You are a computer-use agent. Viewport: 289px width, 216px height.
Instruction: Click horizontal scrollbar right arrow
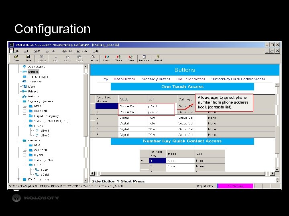[273, 173]
